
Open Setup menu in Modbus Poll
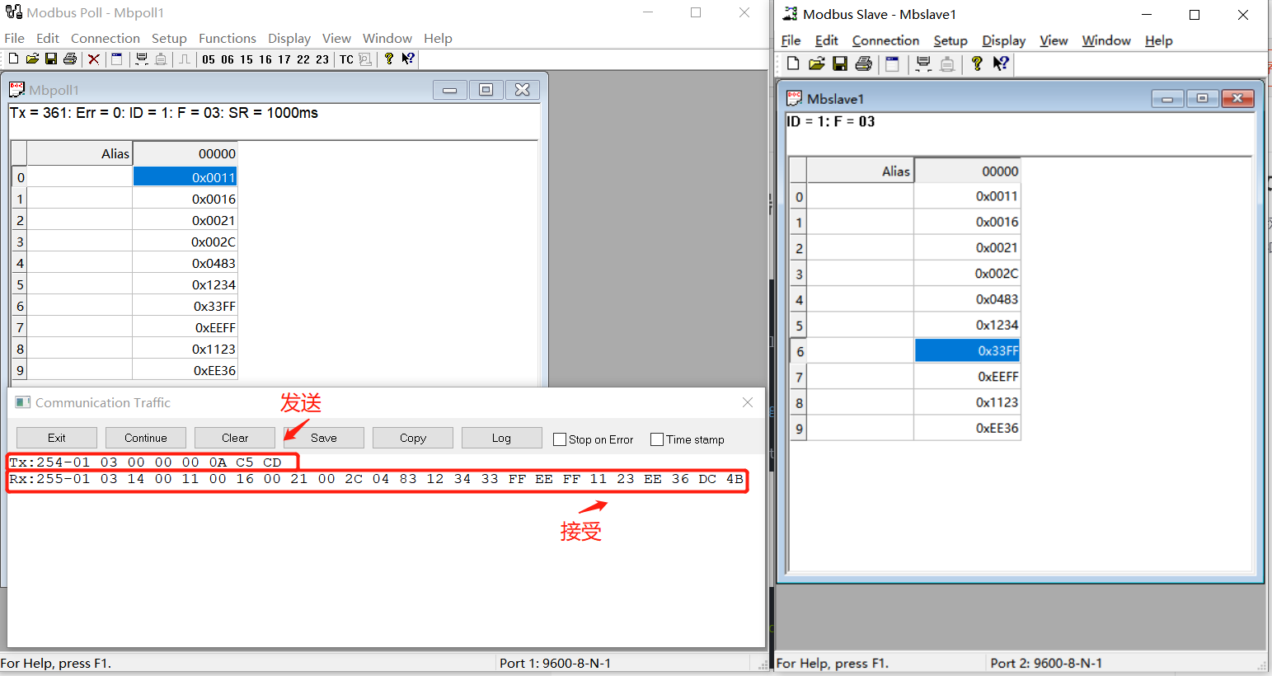(169, 38)
